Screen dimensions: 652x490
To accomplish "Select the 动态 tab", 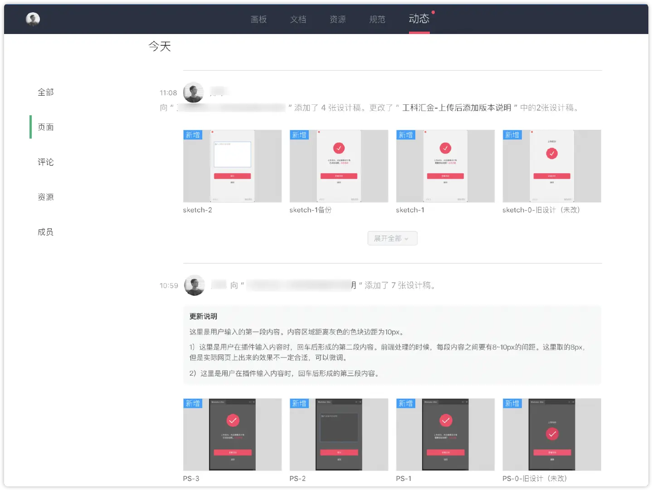I will click(419, 19).
